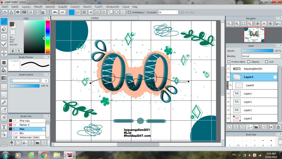Click the foreground color swatch
Image resolution: width=282 pixels, height=159 pixels.
pos(12,24)
